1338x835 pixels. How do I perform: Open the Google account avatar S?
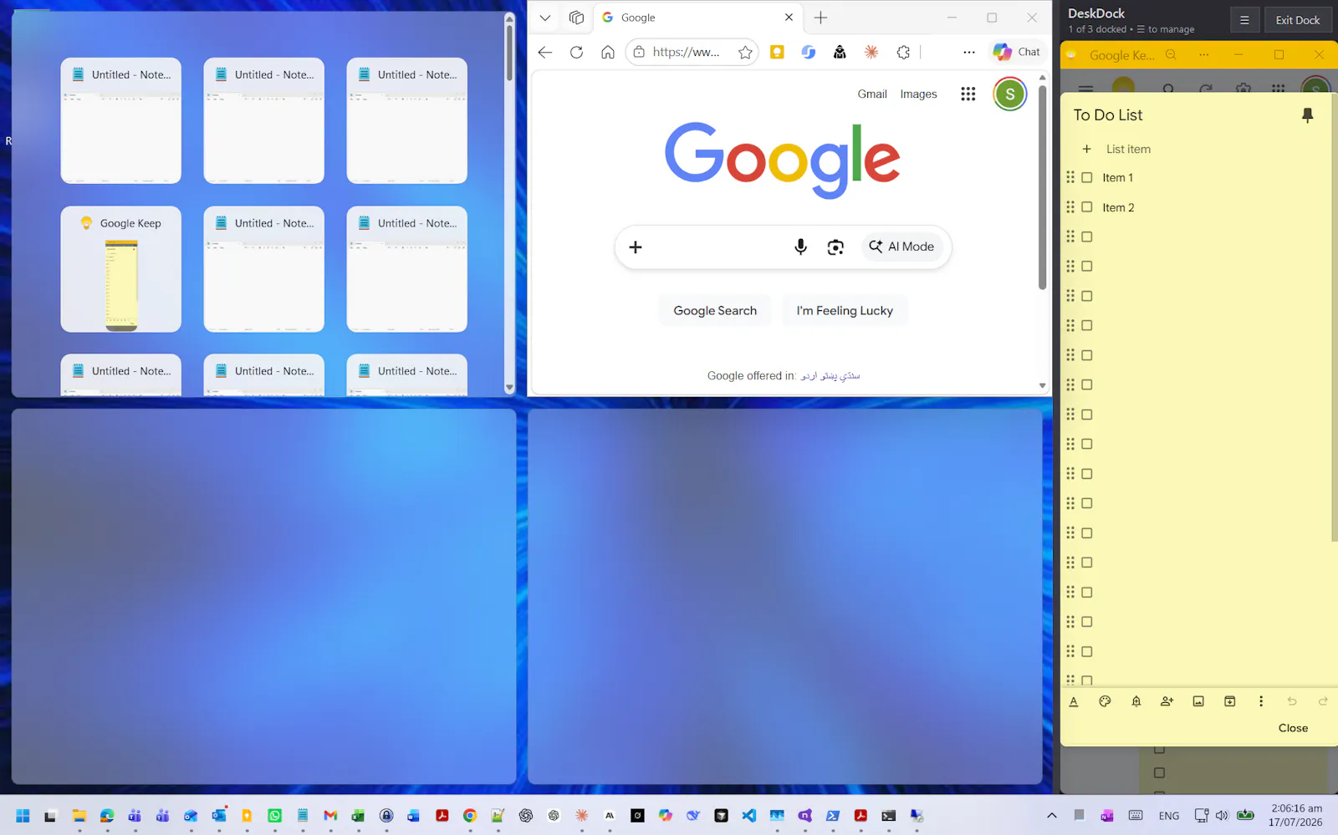(1010, 94)
